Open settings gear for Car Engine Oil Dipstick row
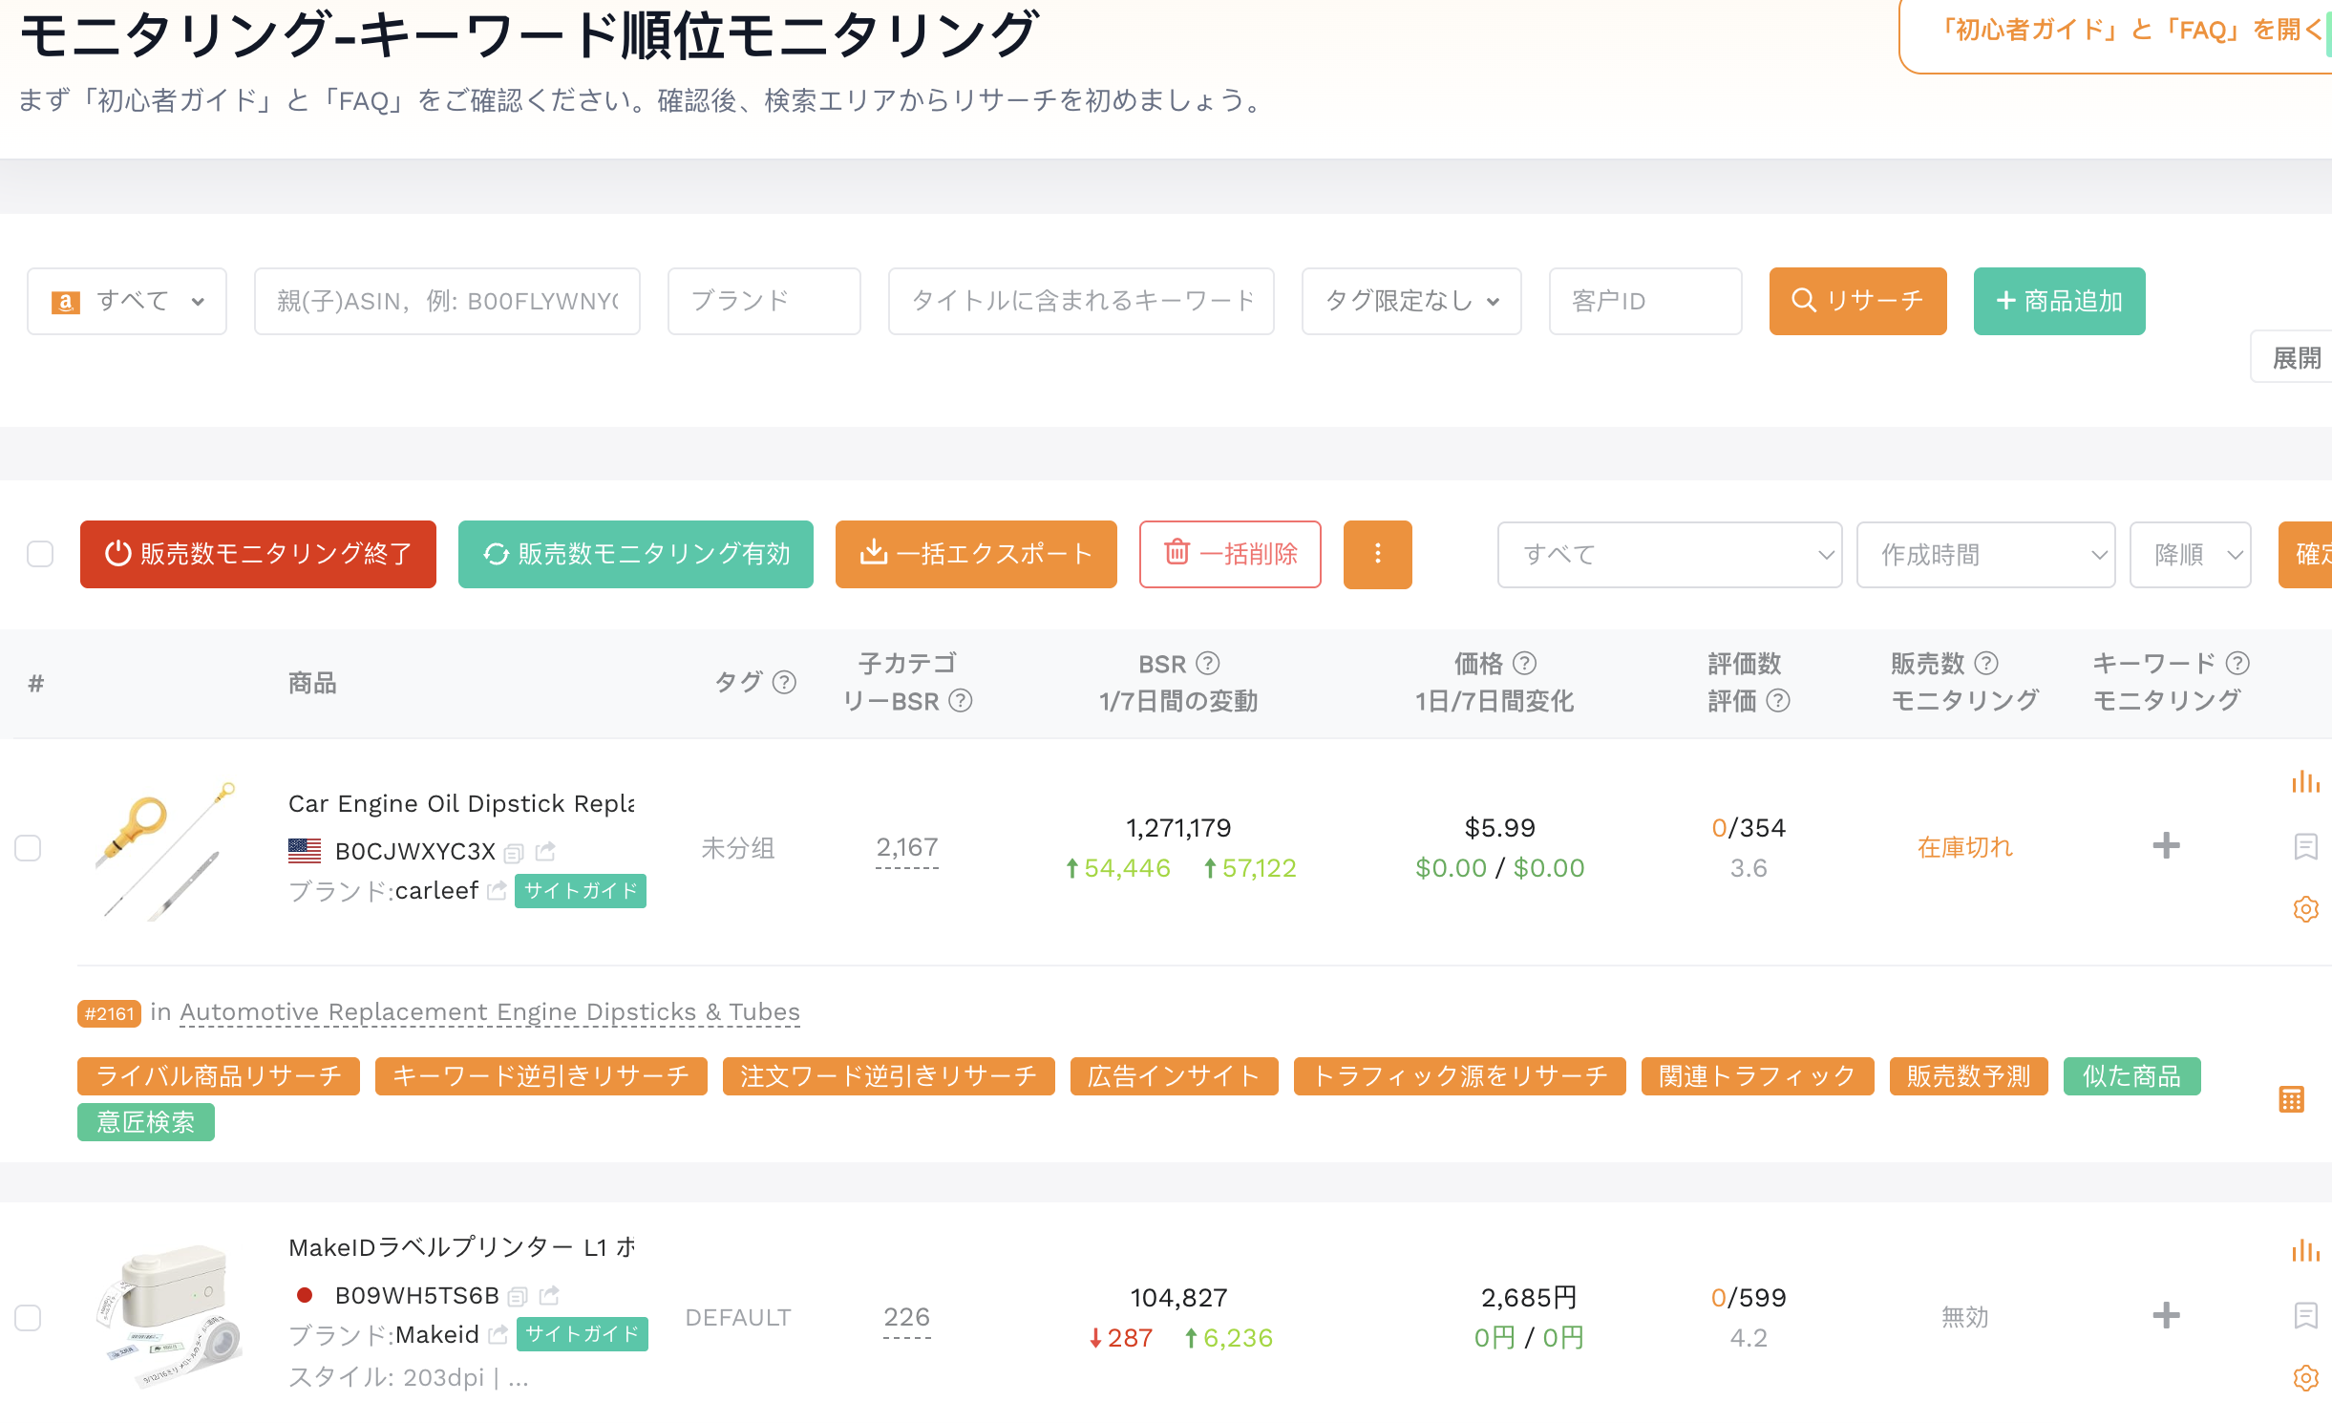This screenshot has width=2332, height=1423. (2305, 908)
